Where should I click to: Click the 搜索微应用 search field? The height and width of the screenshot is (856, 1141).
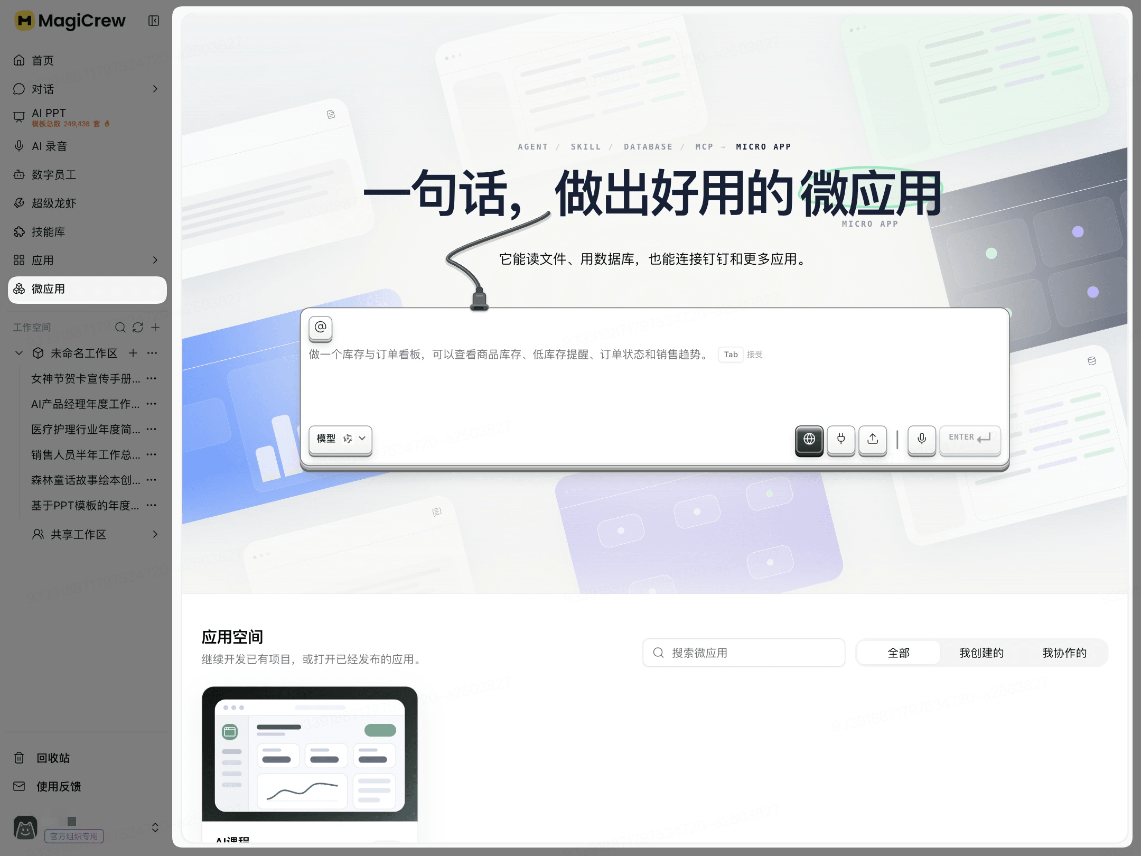pyautogui.click(x=744, y=653)
